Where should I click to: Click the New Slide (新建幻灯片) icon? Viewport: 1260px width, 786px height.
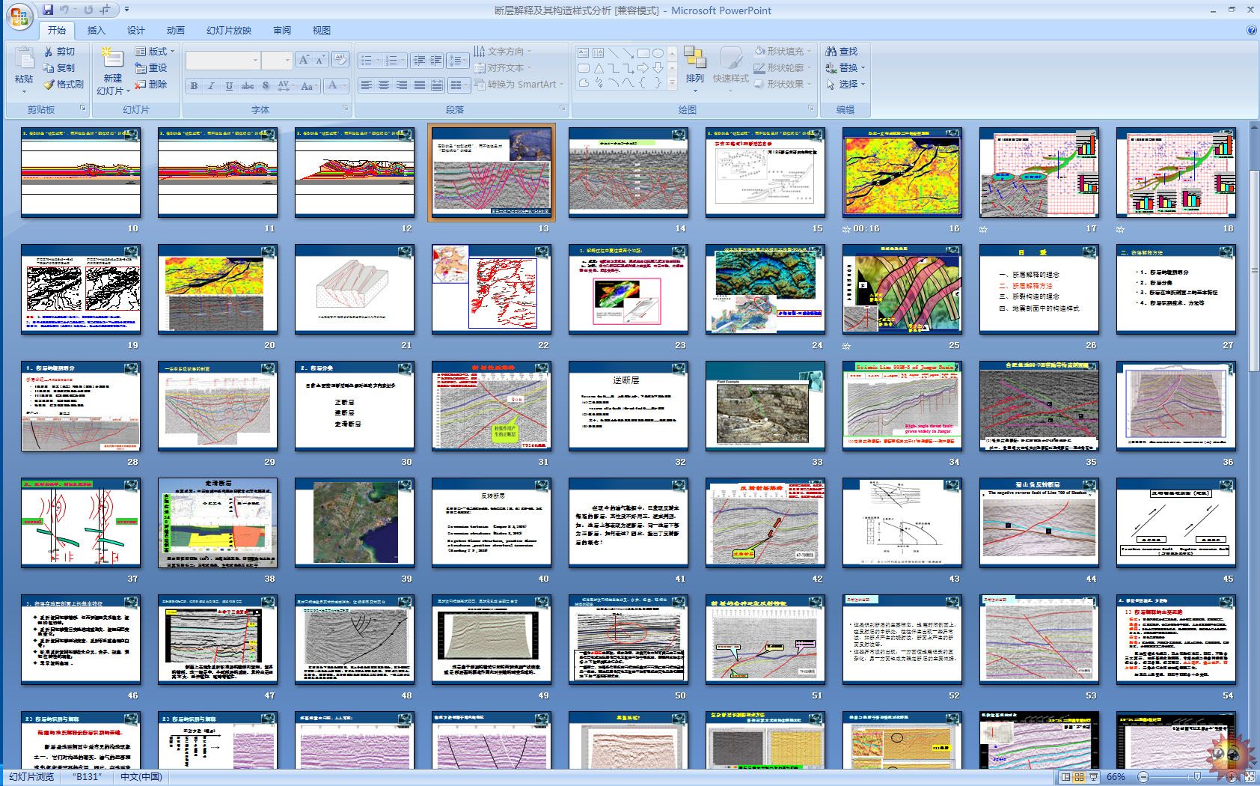[x=112, y=57]
